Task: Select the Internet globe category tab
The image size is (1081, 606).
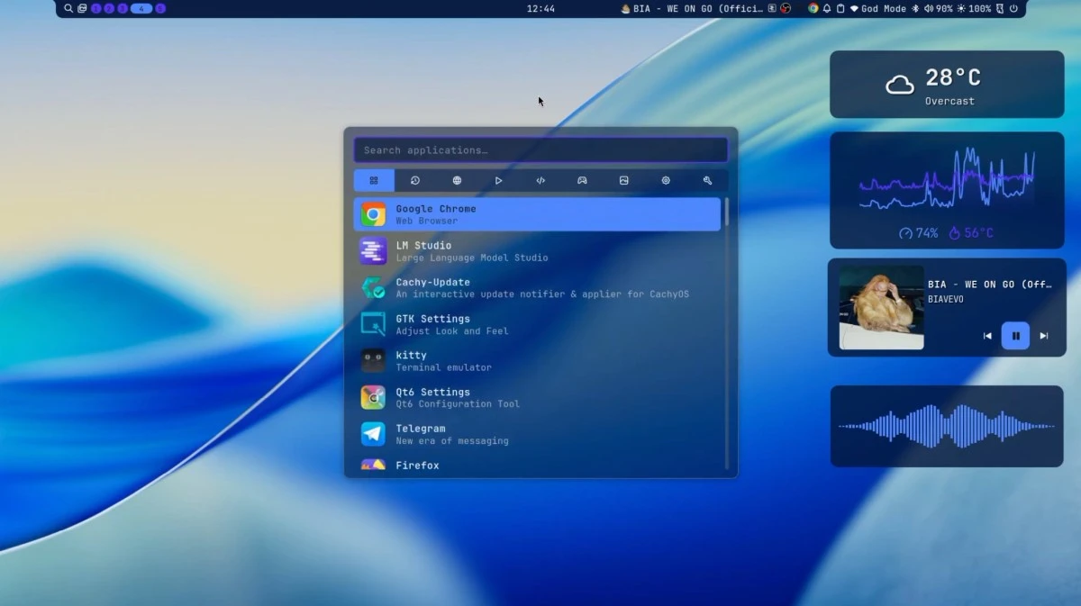Action: tap(457, 180)
